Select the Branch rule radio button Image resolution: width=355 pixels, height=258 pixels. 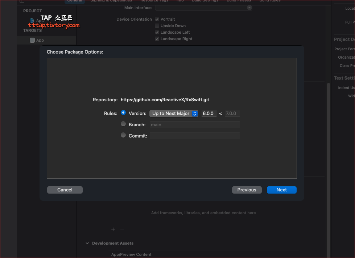[x=123, y=124]
